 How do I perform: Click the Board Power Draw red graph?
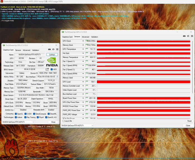(x=143, y=98)
